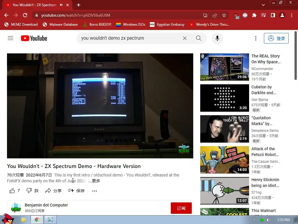298x224 pixels.
Task: Mute the tab using the speaker icon
Action: click(x=61, y=5)
